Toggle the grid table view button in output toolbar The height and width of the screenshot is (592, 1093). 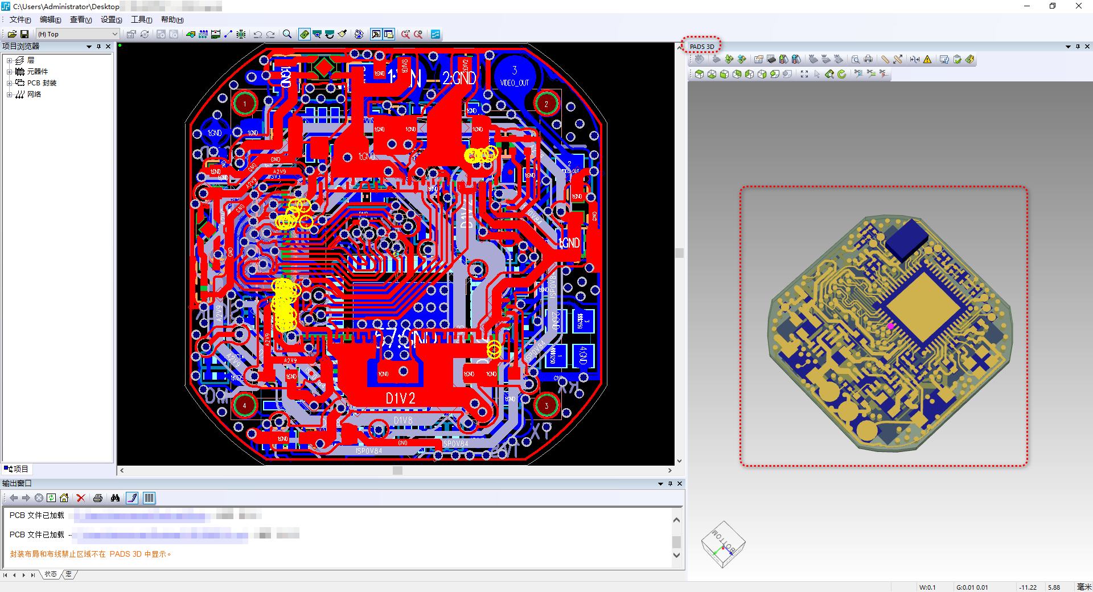(x=149, y=498)
